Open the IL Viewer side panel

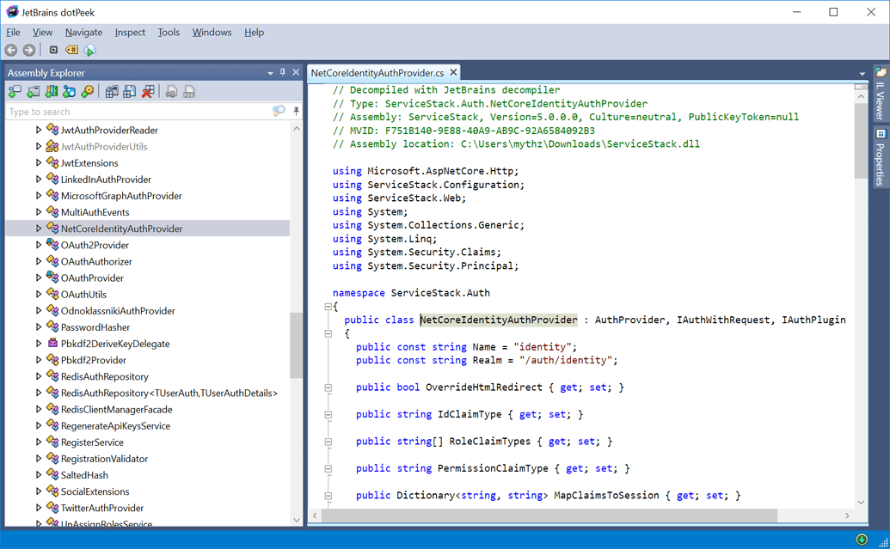click(x=879, y=95)
